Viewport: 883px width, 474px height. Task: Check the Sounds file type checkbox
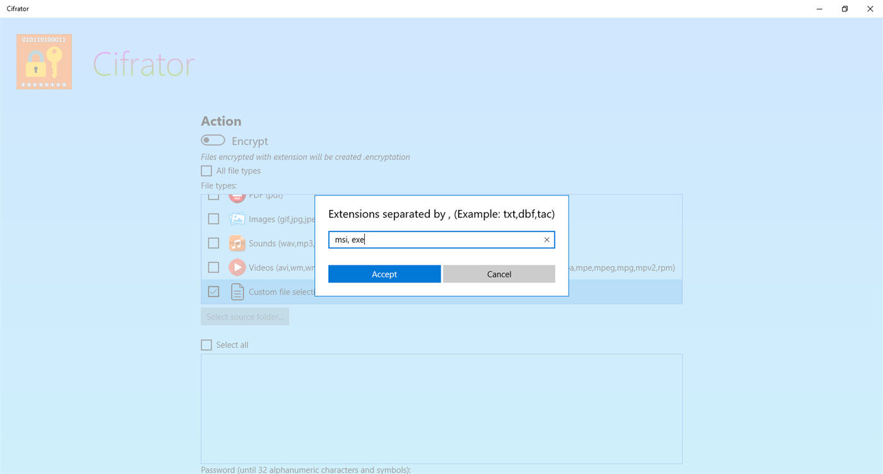pyautogui.click(x=213, y=243)
